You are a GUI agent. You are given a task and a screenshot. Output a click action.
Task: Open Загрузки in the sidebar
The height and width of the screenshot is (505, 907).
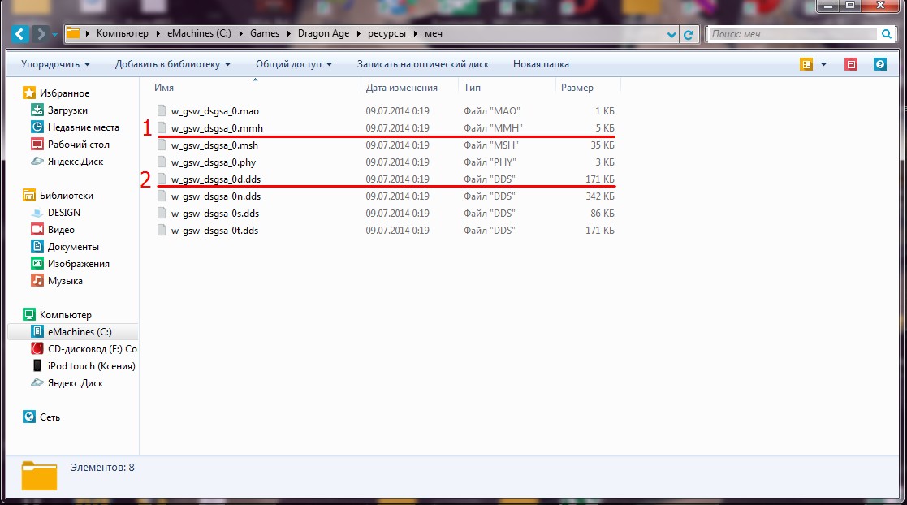coord(67,110)
